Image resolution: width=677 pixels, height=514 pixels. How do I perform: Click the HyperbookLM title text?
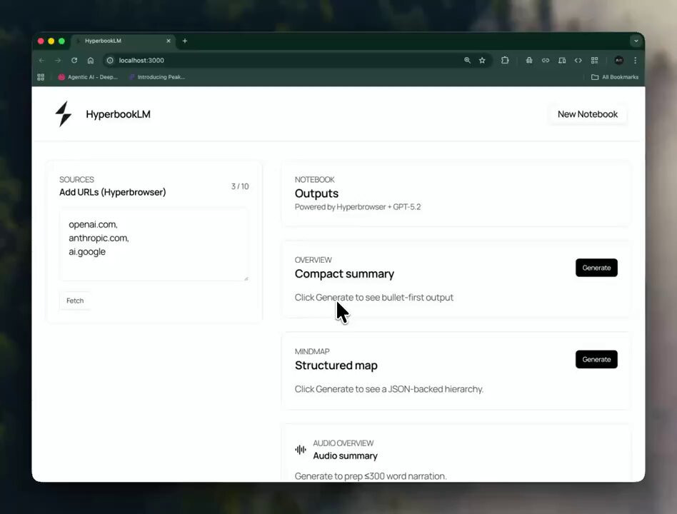118,114
